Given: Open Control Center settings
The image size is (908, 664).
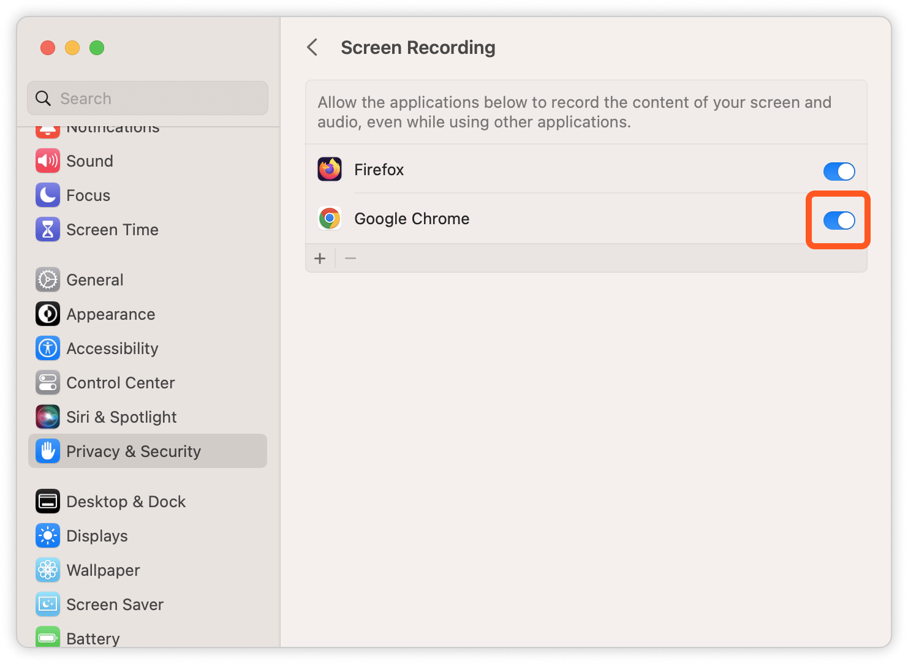Looking at the screenshot, I should pyautogui.click(x=148, y=383).
